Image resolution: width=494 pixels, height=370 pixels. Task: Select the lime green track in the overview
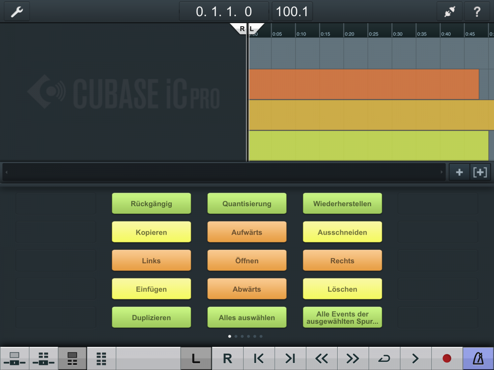click(369, 146)
